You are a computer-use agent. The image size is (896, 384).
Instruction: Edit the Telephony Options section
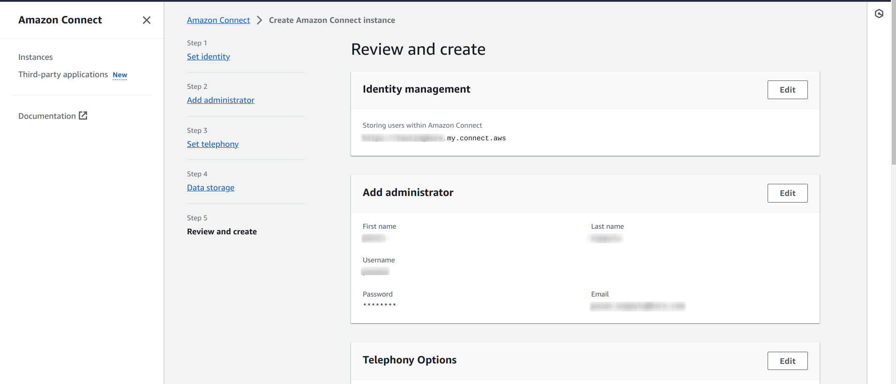(x=787, y=361)
